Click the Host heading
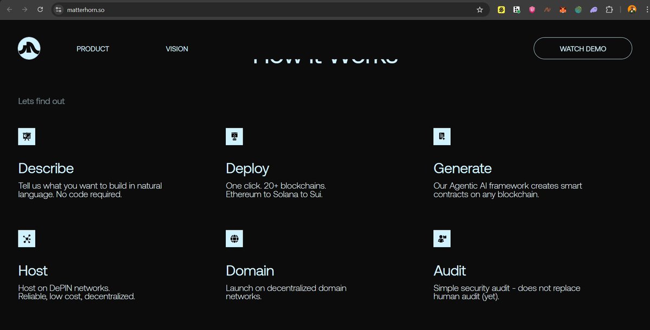The height and width of the screenshot is (330, 650). click(x=33, y=270)
